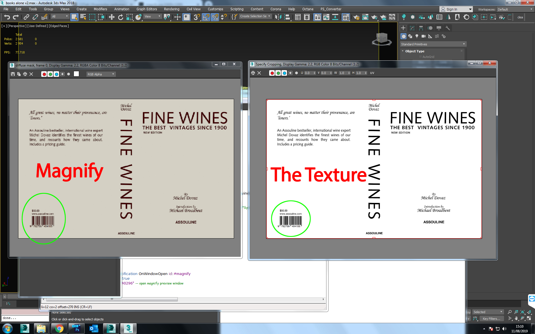This screenshot has width=535, height=334.
Task: Activate the Select Object tool
Action: point(74,17)
